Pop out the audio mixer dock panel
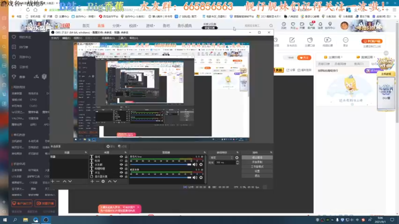The height and width of the screenshot is (224, 399). click(x=204, y=152)
